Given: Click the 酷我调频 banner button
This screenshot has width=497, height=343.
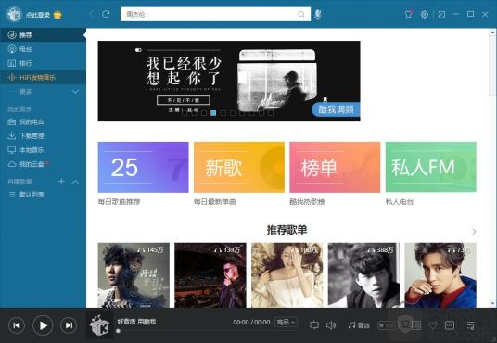Looking at the screenshot, I should tap(336, 109).
